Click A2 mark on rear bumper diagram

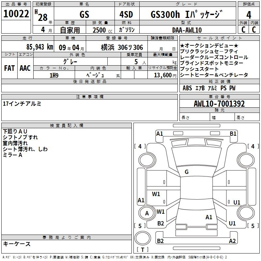coord(232,241)
